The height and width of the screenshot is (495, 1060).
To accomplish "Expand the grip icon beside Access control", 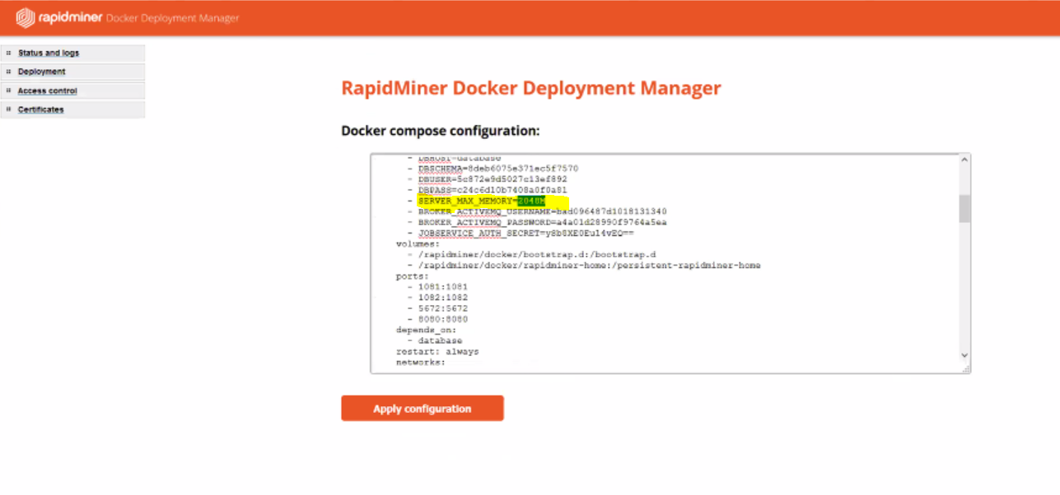I will 8,90.
